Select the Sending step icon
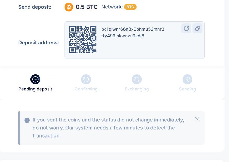 click(x=188, y=79)
